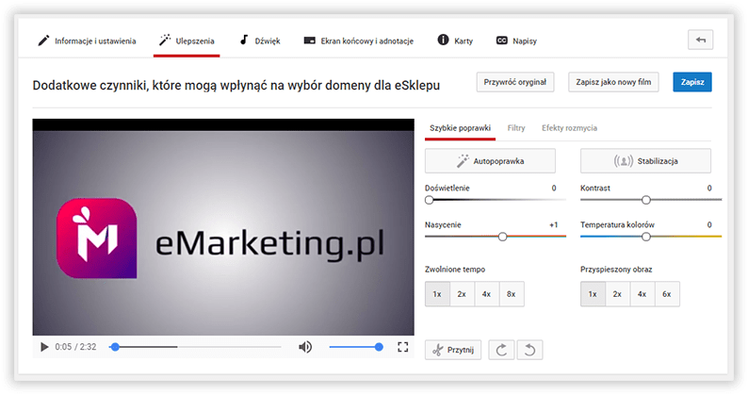Select 1x under Zwolnione tempo
Viewport: 748px width, 395px height.
click(437, 294)
